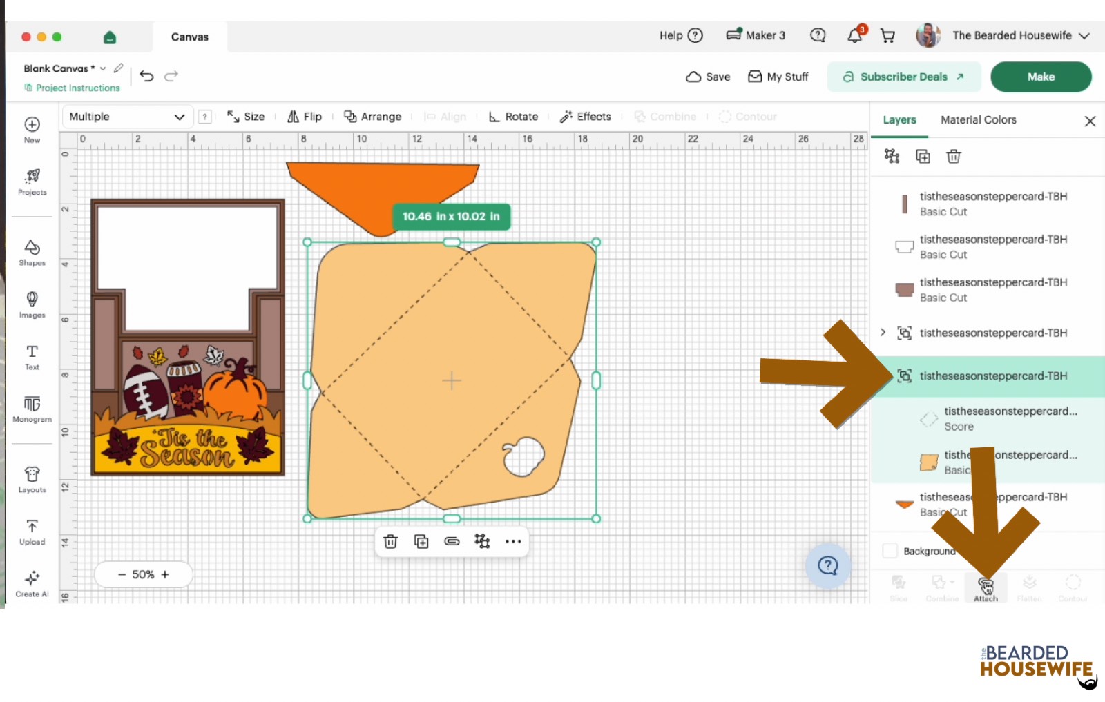Click the Slice tool in Layers panel
The image size is (1105, 702).
[x=899, y=588]
